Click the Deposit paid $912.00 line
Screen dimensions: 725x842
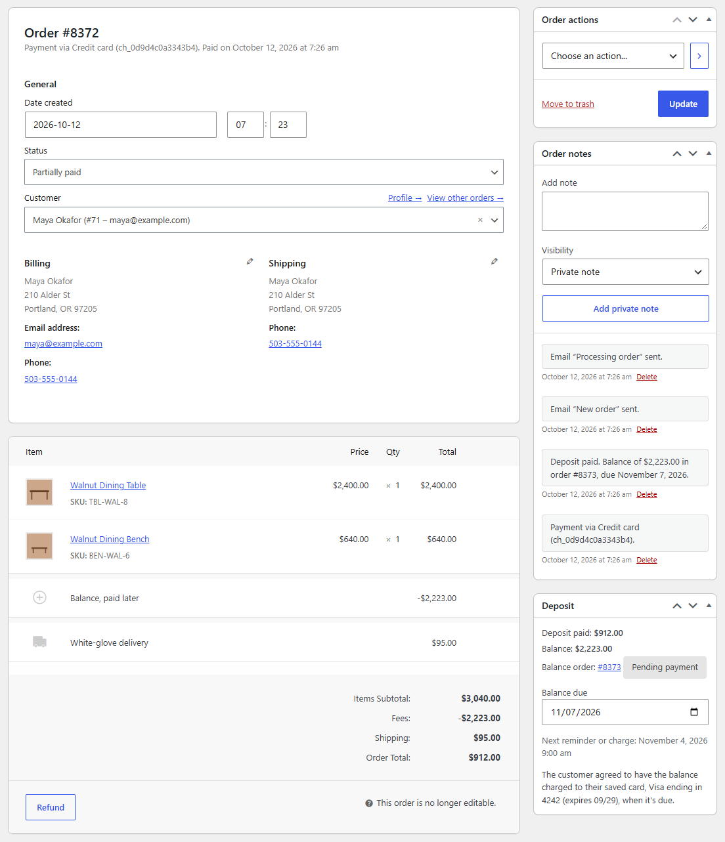tap(582, 633)
